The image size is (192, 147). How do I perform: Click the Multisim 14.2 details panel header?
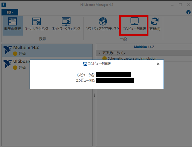tap(144, 47)
